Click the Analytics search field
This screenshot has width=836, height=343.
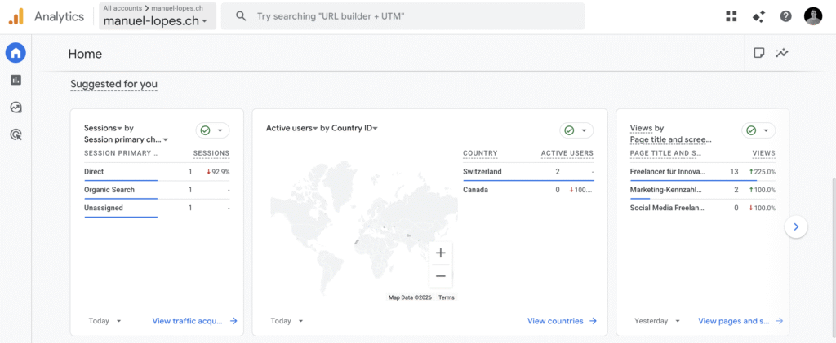(408, 16)
